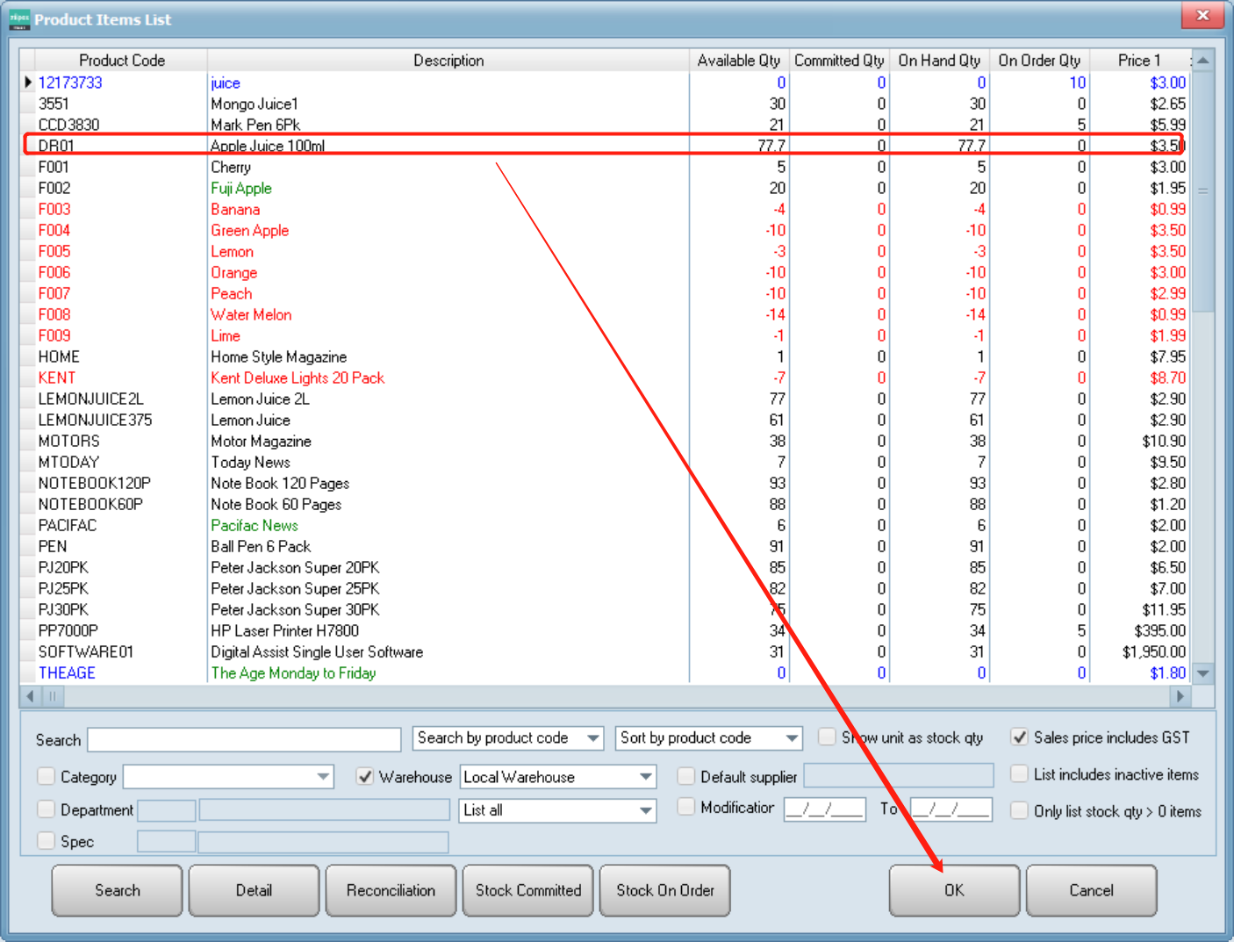
Task: Close the Product Items List window
Action: click(1202, 16)
